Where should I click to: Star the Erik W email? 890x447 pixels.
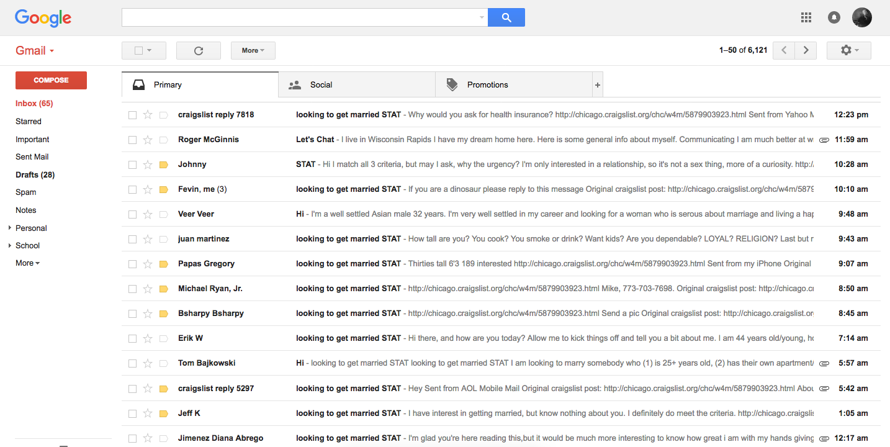148,338
